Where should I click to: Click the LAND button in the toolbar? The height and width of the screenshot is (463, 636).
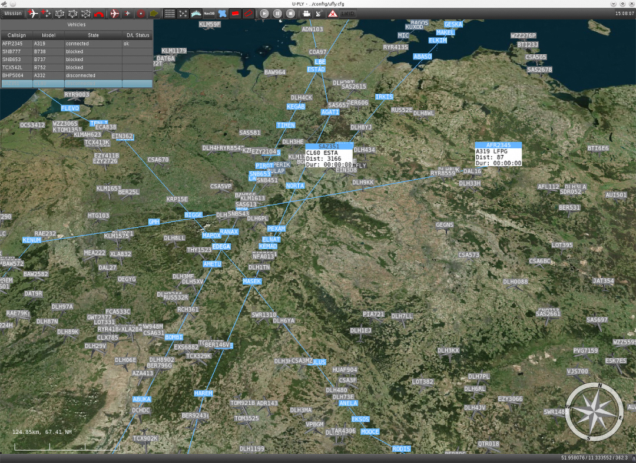[347, 13]
